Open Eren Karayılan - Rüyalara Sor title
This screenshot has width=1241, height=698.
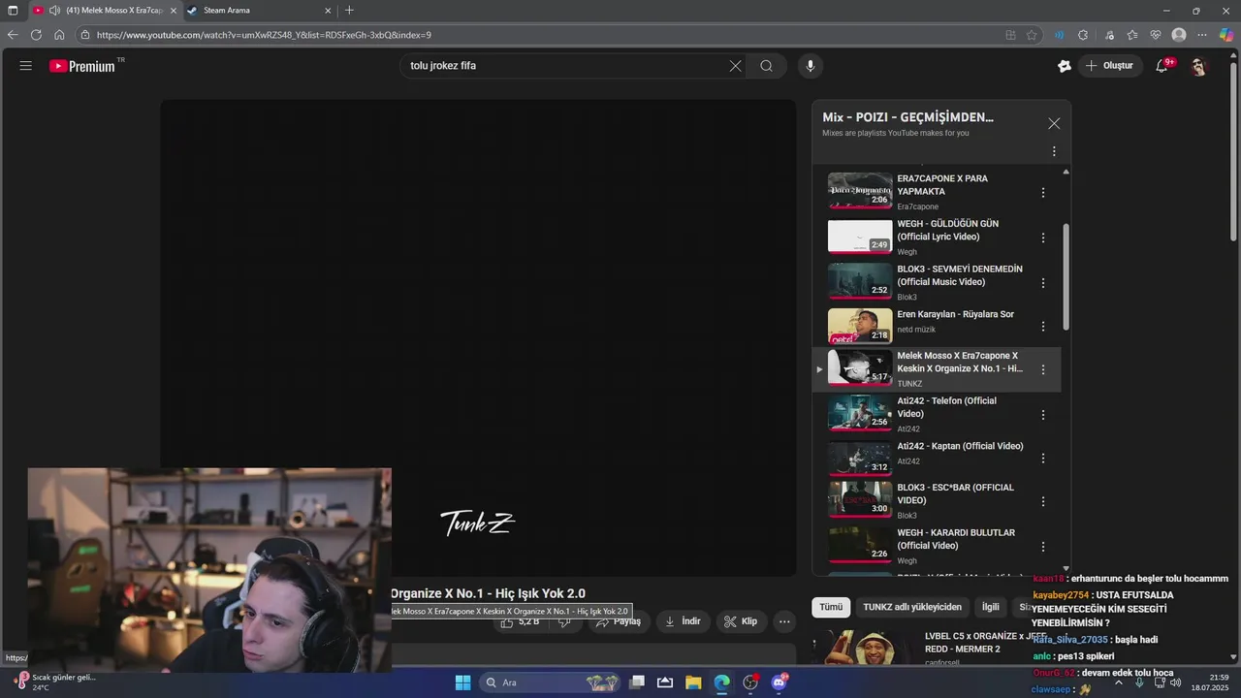[955, 314]
